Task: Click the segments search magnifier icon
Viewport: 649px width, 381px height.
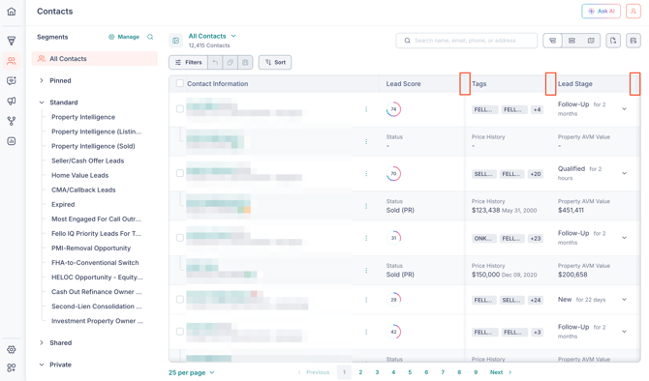Action: pos(150,37)
